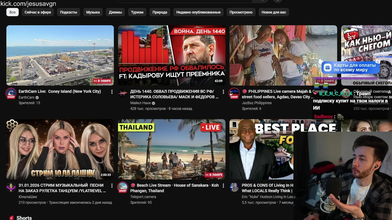Open title 'ДЕНЬ 1440. ОБВАЛ ПРОДВИЖЕНИЯ ВС РФ'
Screen dimensions: 392x220
[x=174, y=94]
